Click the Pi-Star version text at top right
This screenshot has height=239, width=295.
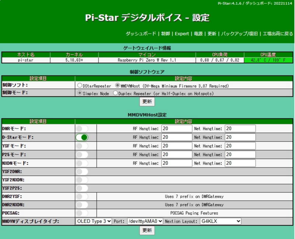255,3
